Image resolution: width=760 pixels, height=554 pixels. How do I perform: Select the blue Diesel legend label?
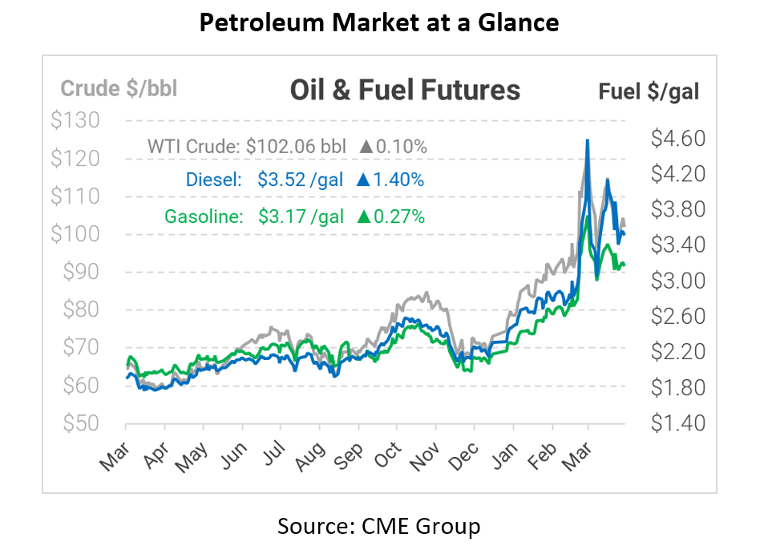point(213,180)
